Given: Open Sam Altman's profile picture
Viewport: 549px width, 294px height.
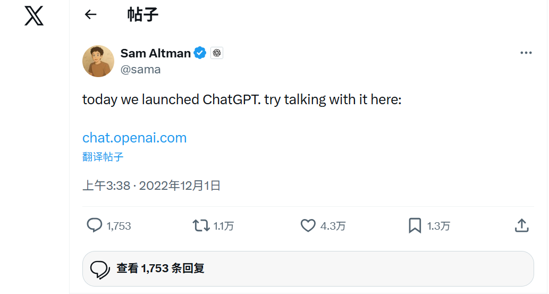Looking at the screenshot, I should [x=98, y=61].
